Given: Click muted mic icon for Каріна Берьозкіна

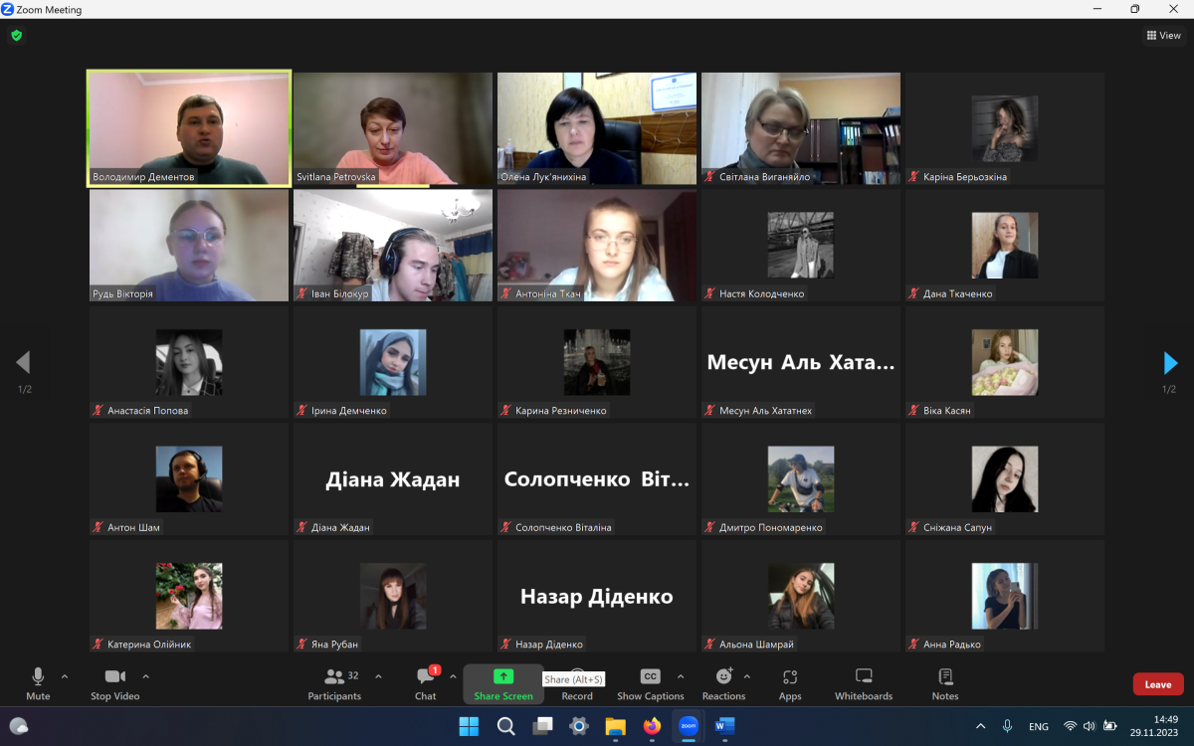Looking at the screenshot, I should [x=914, y=177].
